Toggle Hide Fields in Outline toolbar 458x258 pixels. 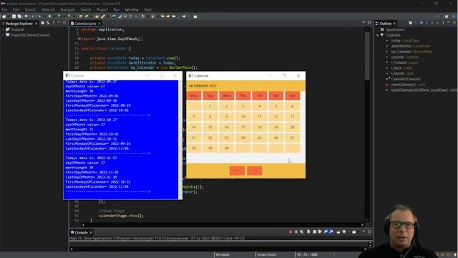pyautogui.click(x=422, y=23)
